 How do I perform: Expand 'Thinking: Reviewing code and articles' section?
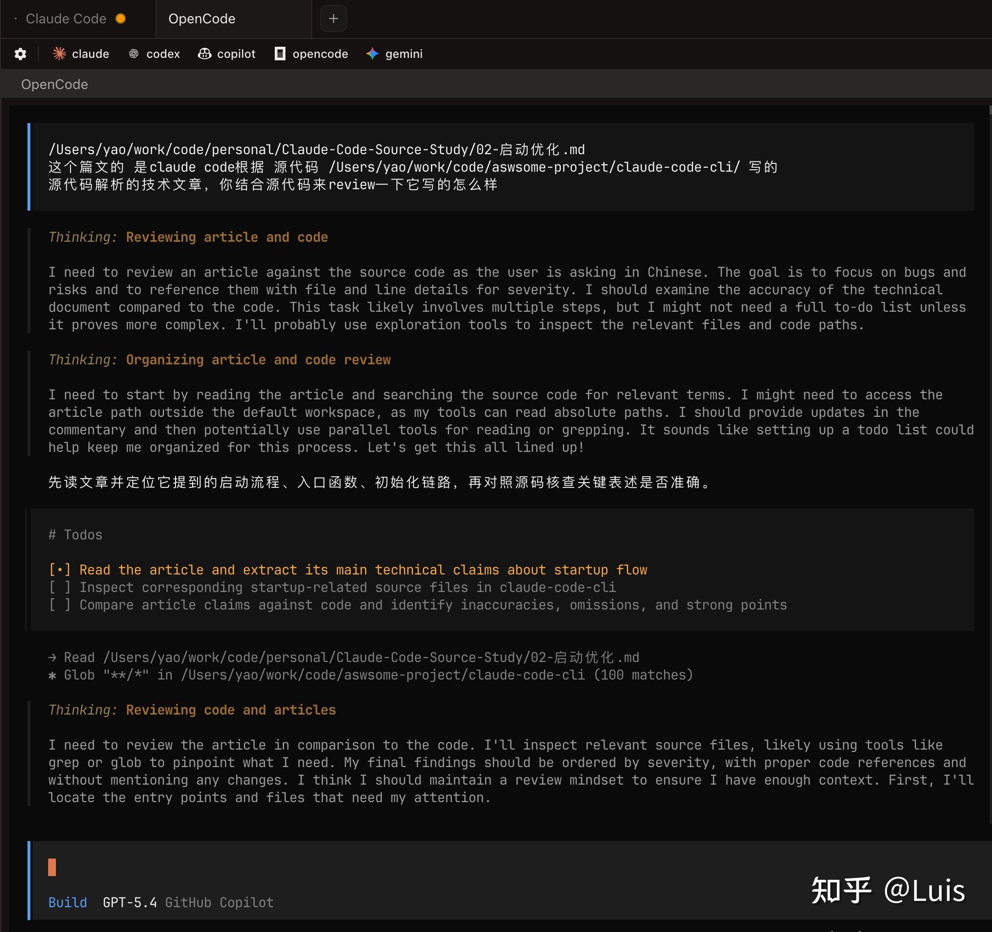[192, 710]
